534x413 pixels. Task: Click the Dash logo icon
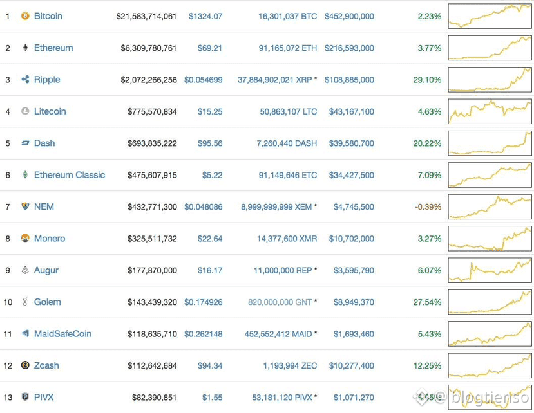pos(25,143)
